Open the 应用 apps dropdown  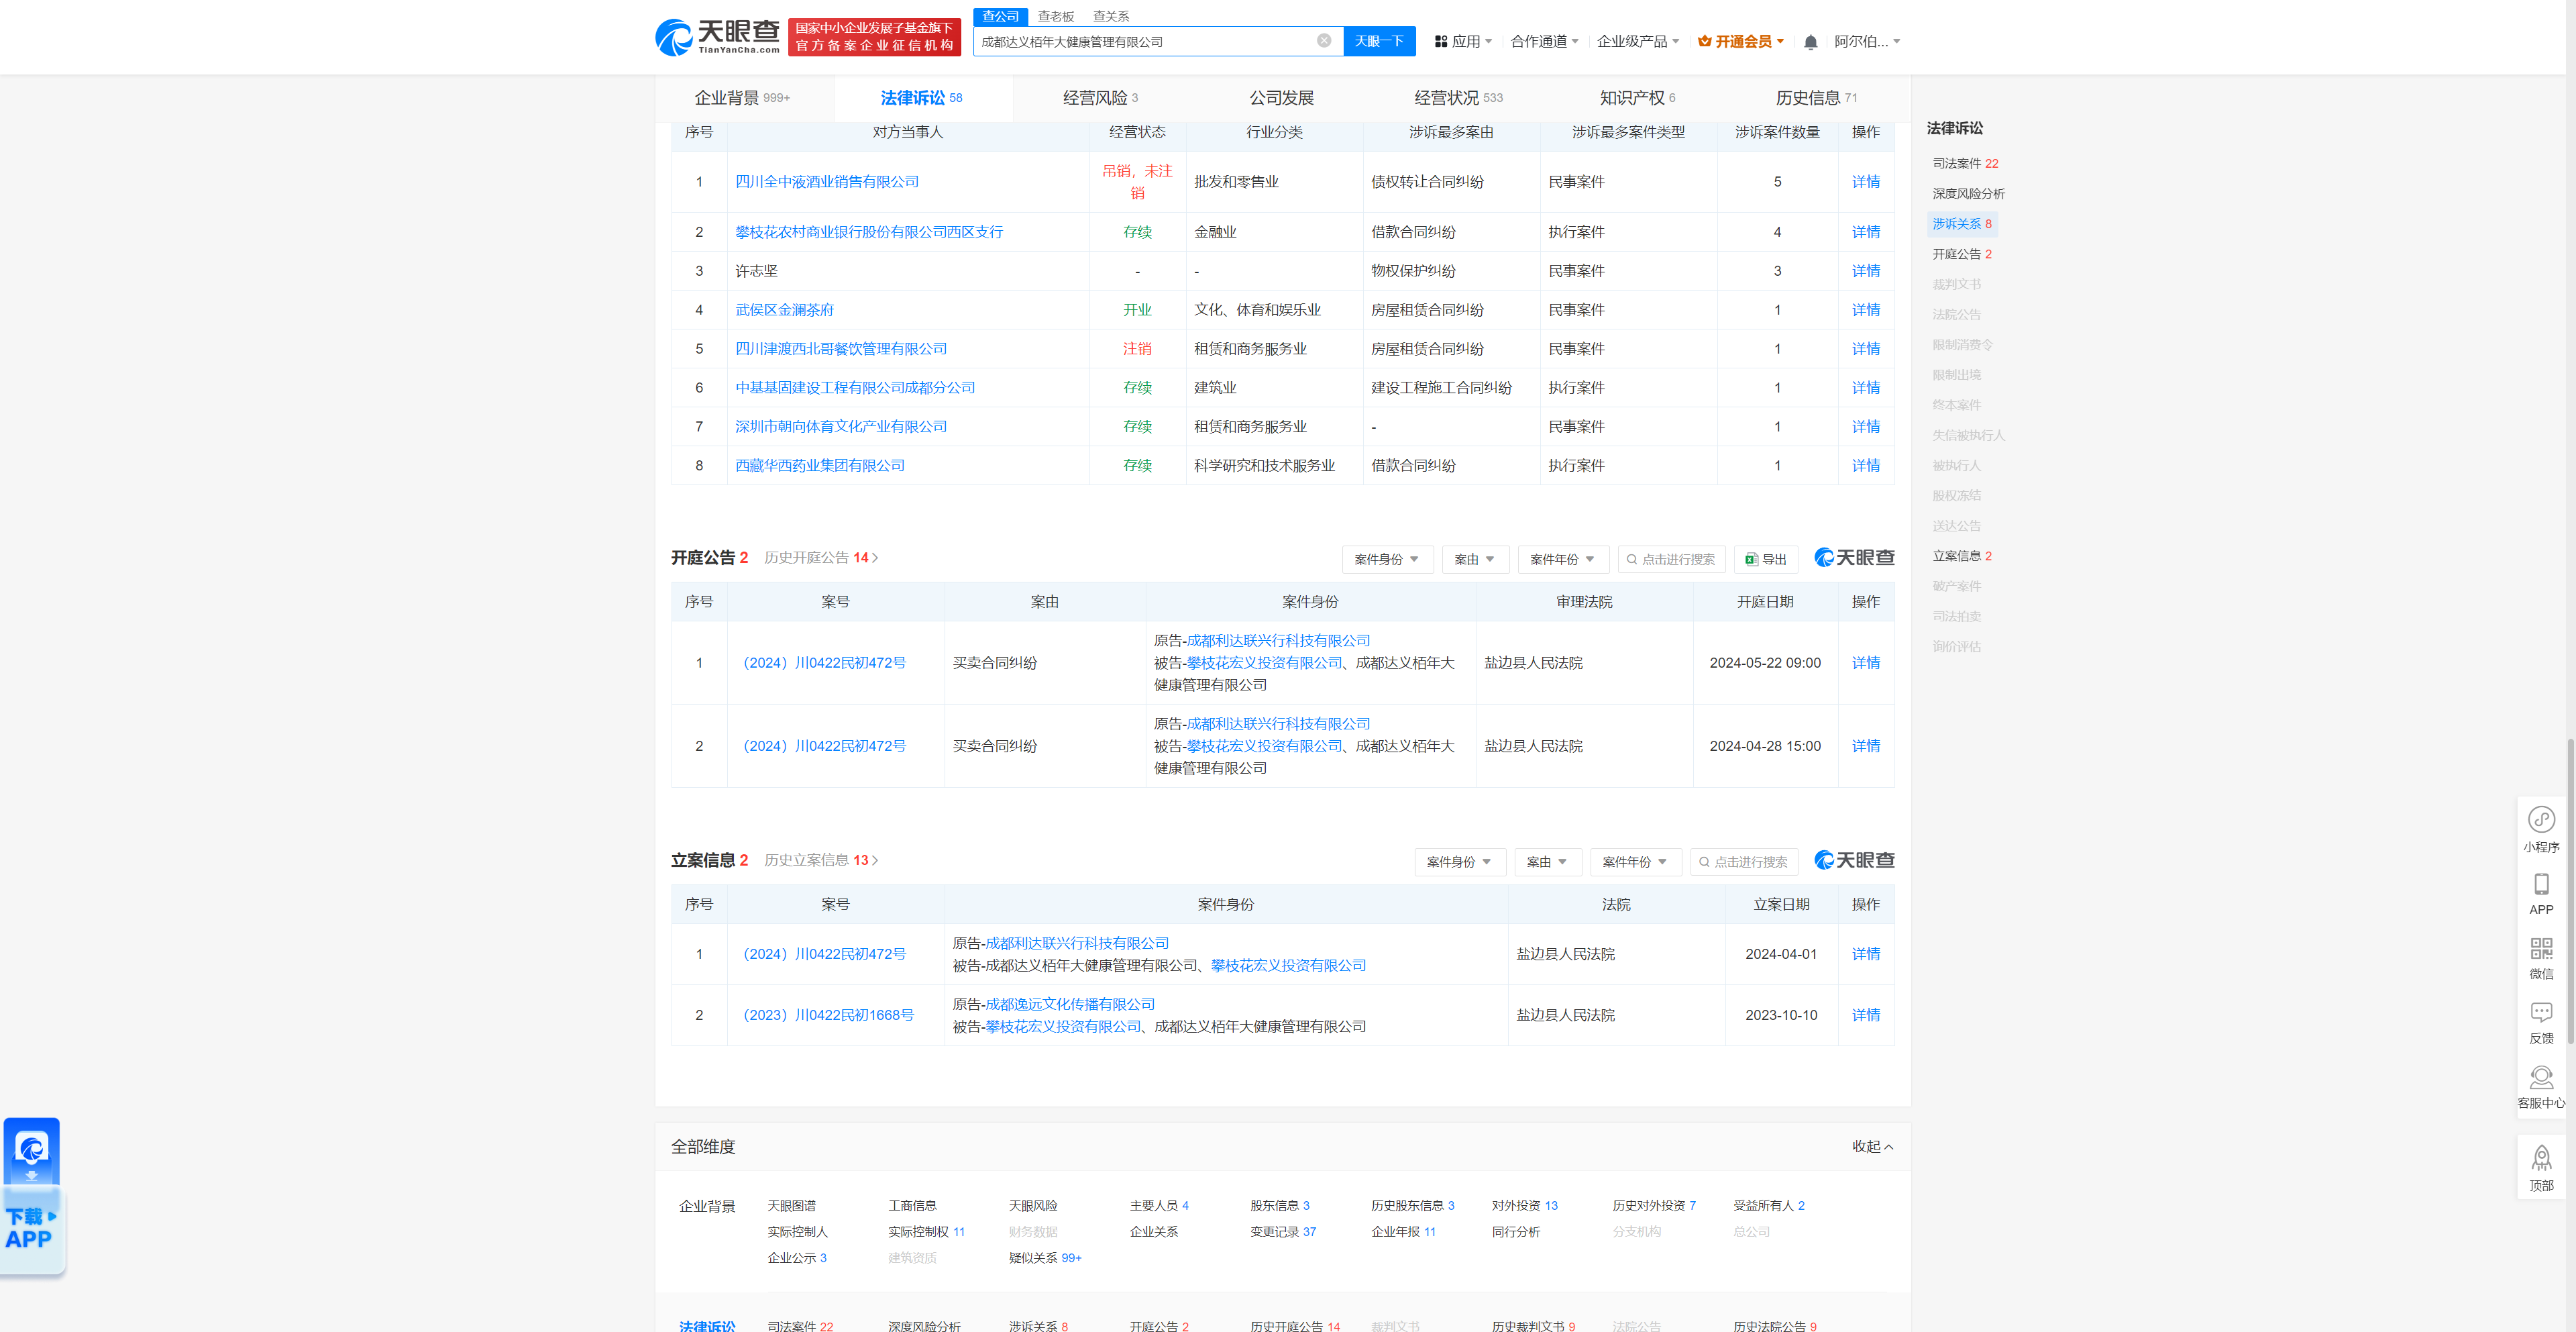(x=1463, y=41)
